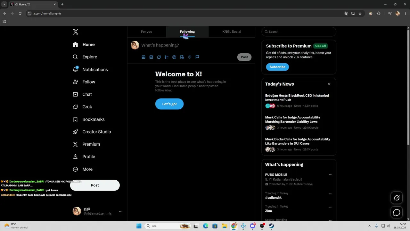
Task: Click the browser back arrow
Action: coord(4,13)
